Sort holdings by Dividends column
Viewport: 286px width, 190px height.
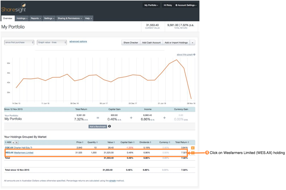[145, 142]
